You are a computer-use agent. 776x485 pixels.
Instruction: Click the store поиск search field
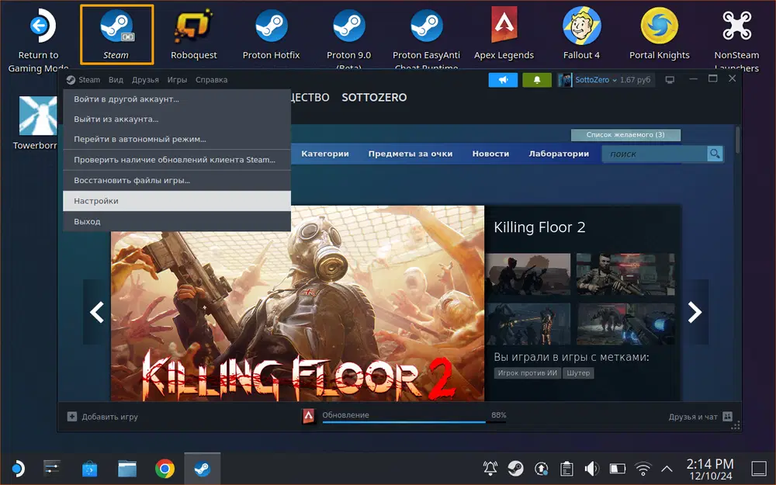pyautogui.click(x=654, y=154)
